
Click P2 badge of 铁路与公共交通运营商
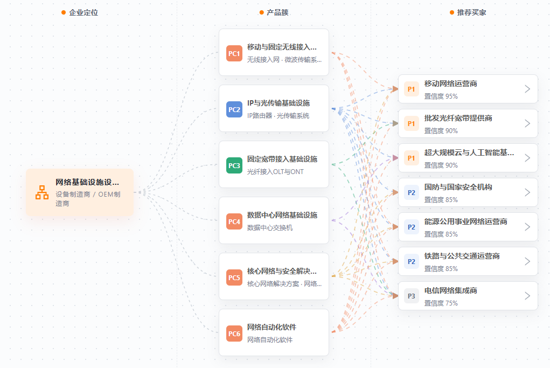coord(411,261)
